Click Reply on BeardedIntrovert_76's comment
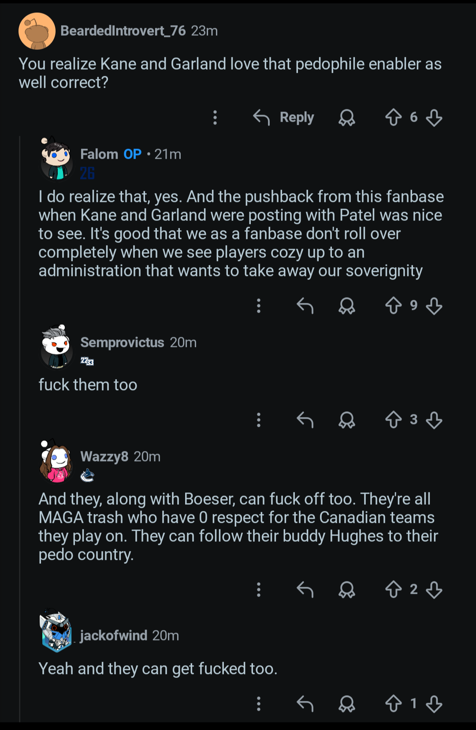 click(284, 118)
